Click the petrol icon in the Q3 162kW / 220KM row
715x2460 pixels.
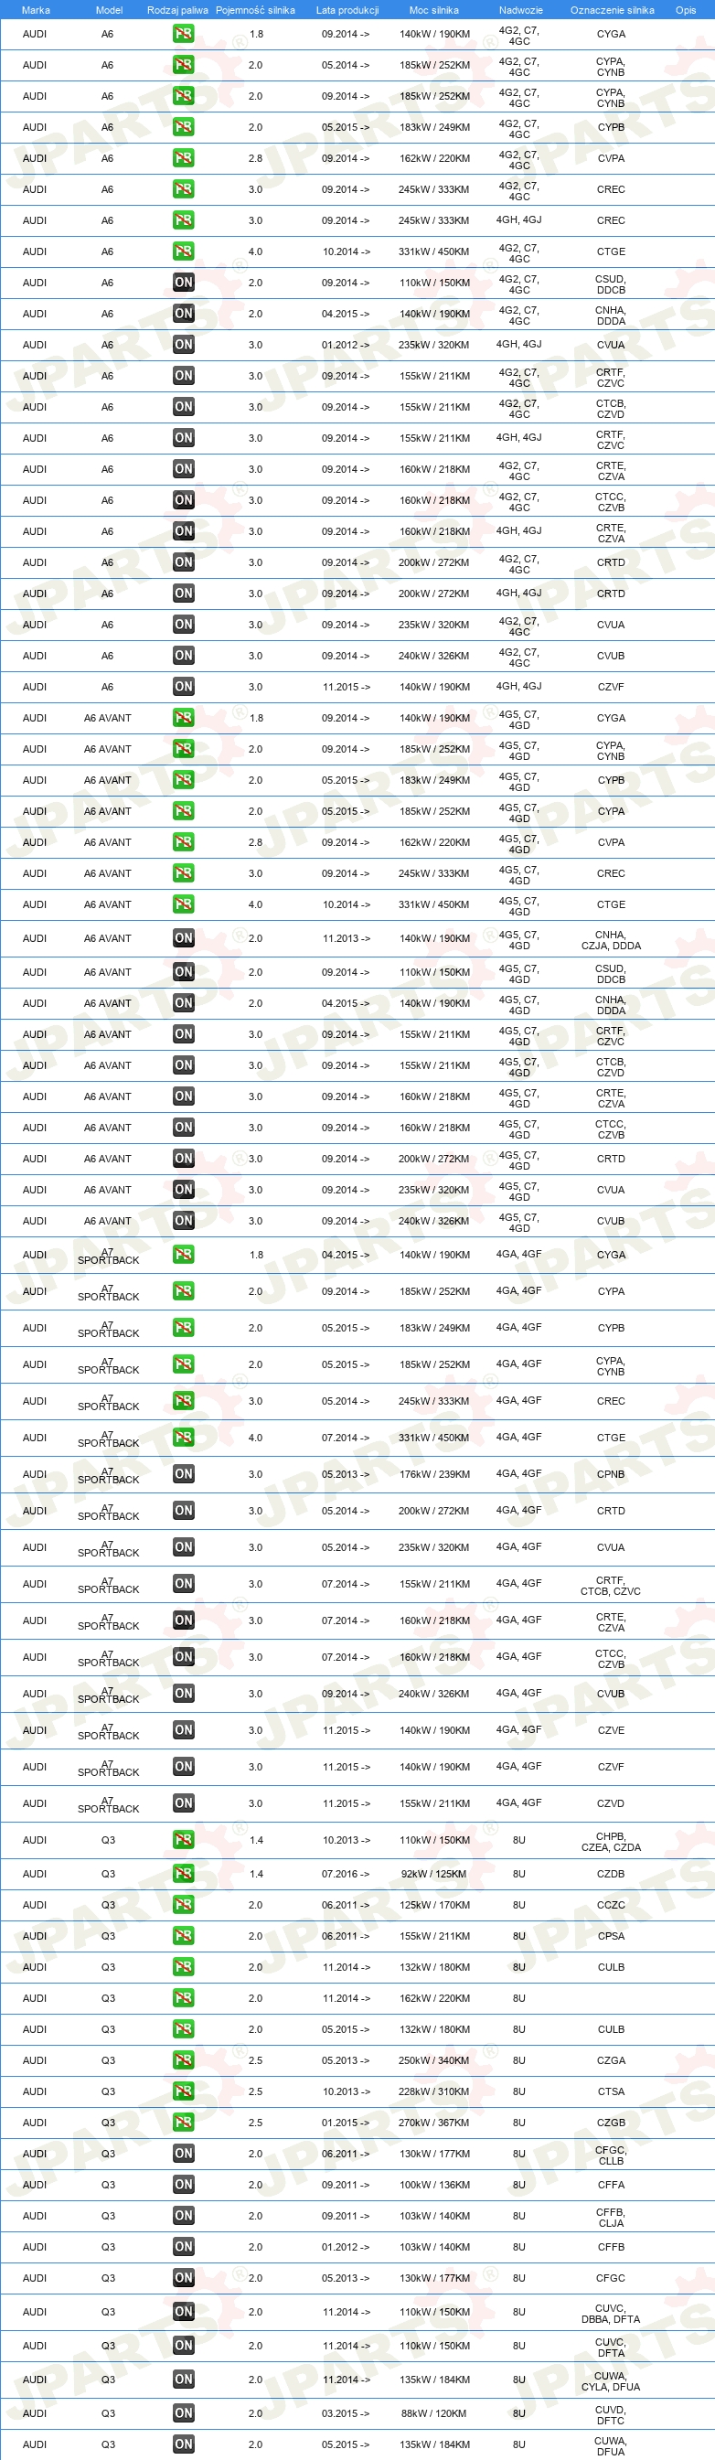(183, 1998)
